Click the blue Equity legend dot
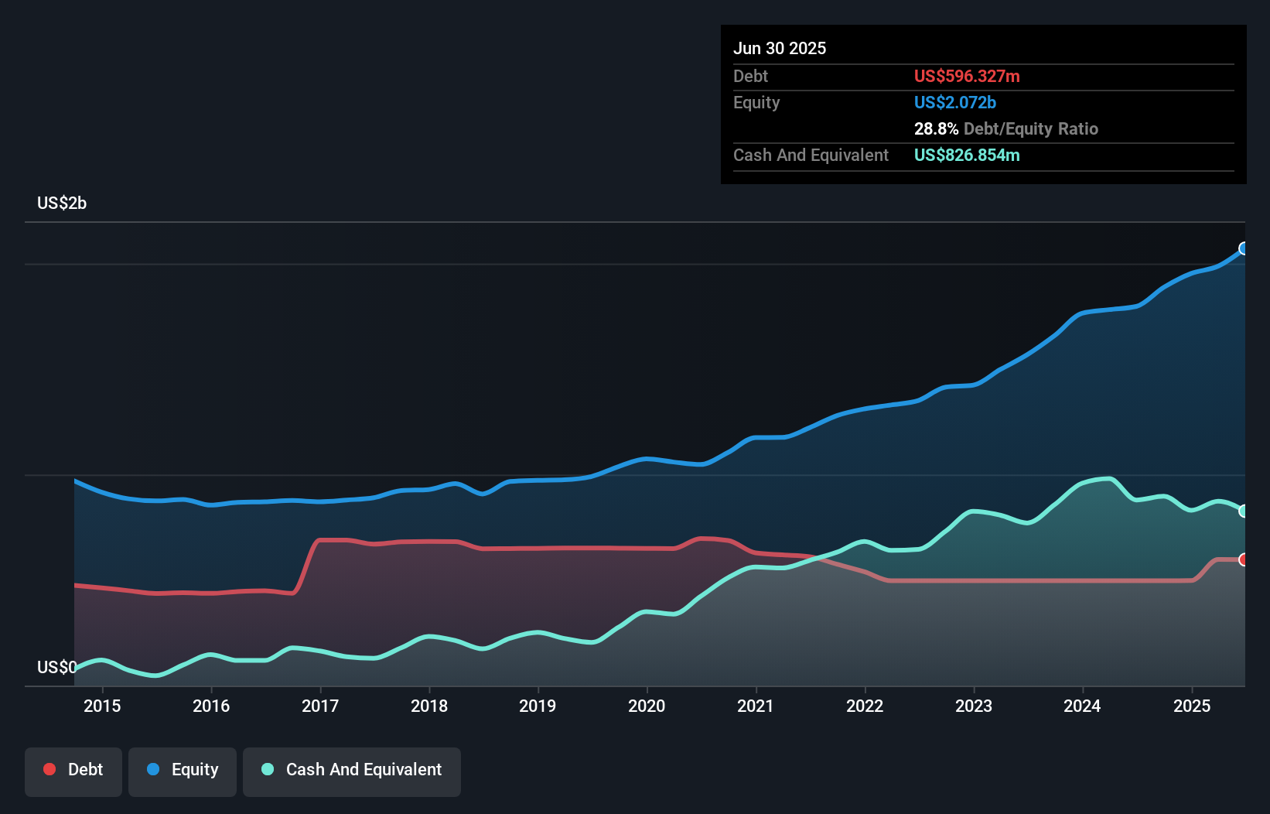This screenshot has height=814, width=1270. [x=153, y=769]
